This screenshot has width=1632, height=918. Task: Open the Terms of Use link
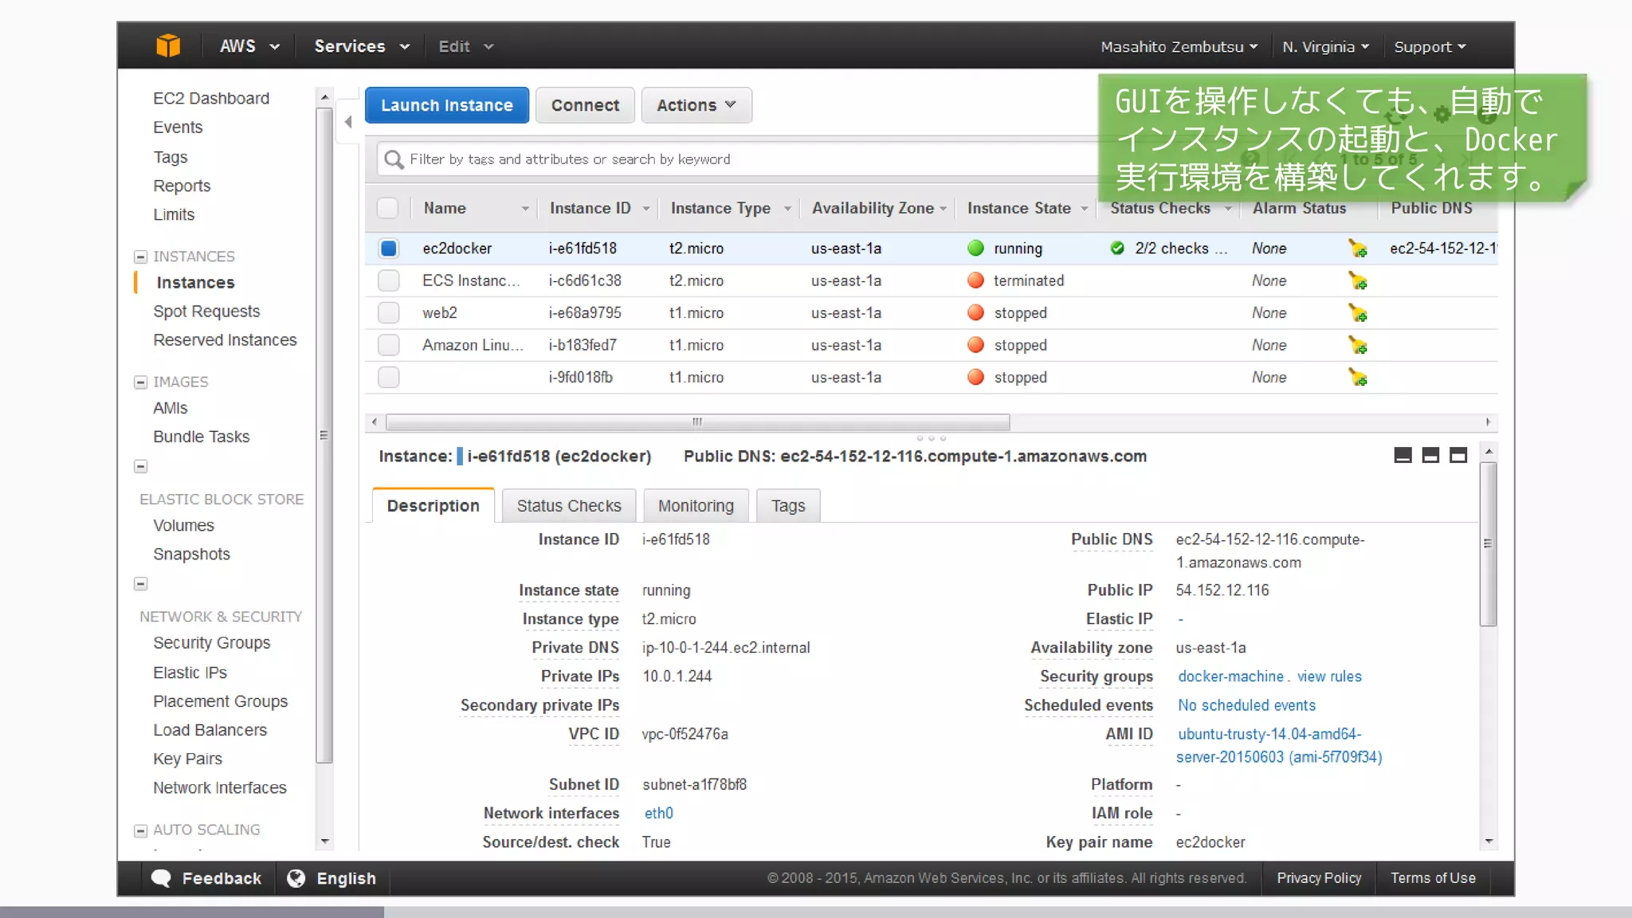[1433, 878]
